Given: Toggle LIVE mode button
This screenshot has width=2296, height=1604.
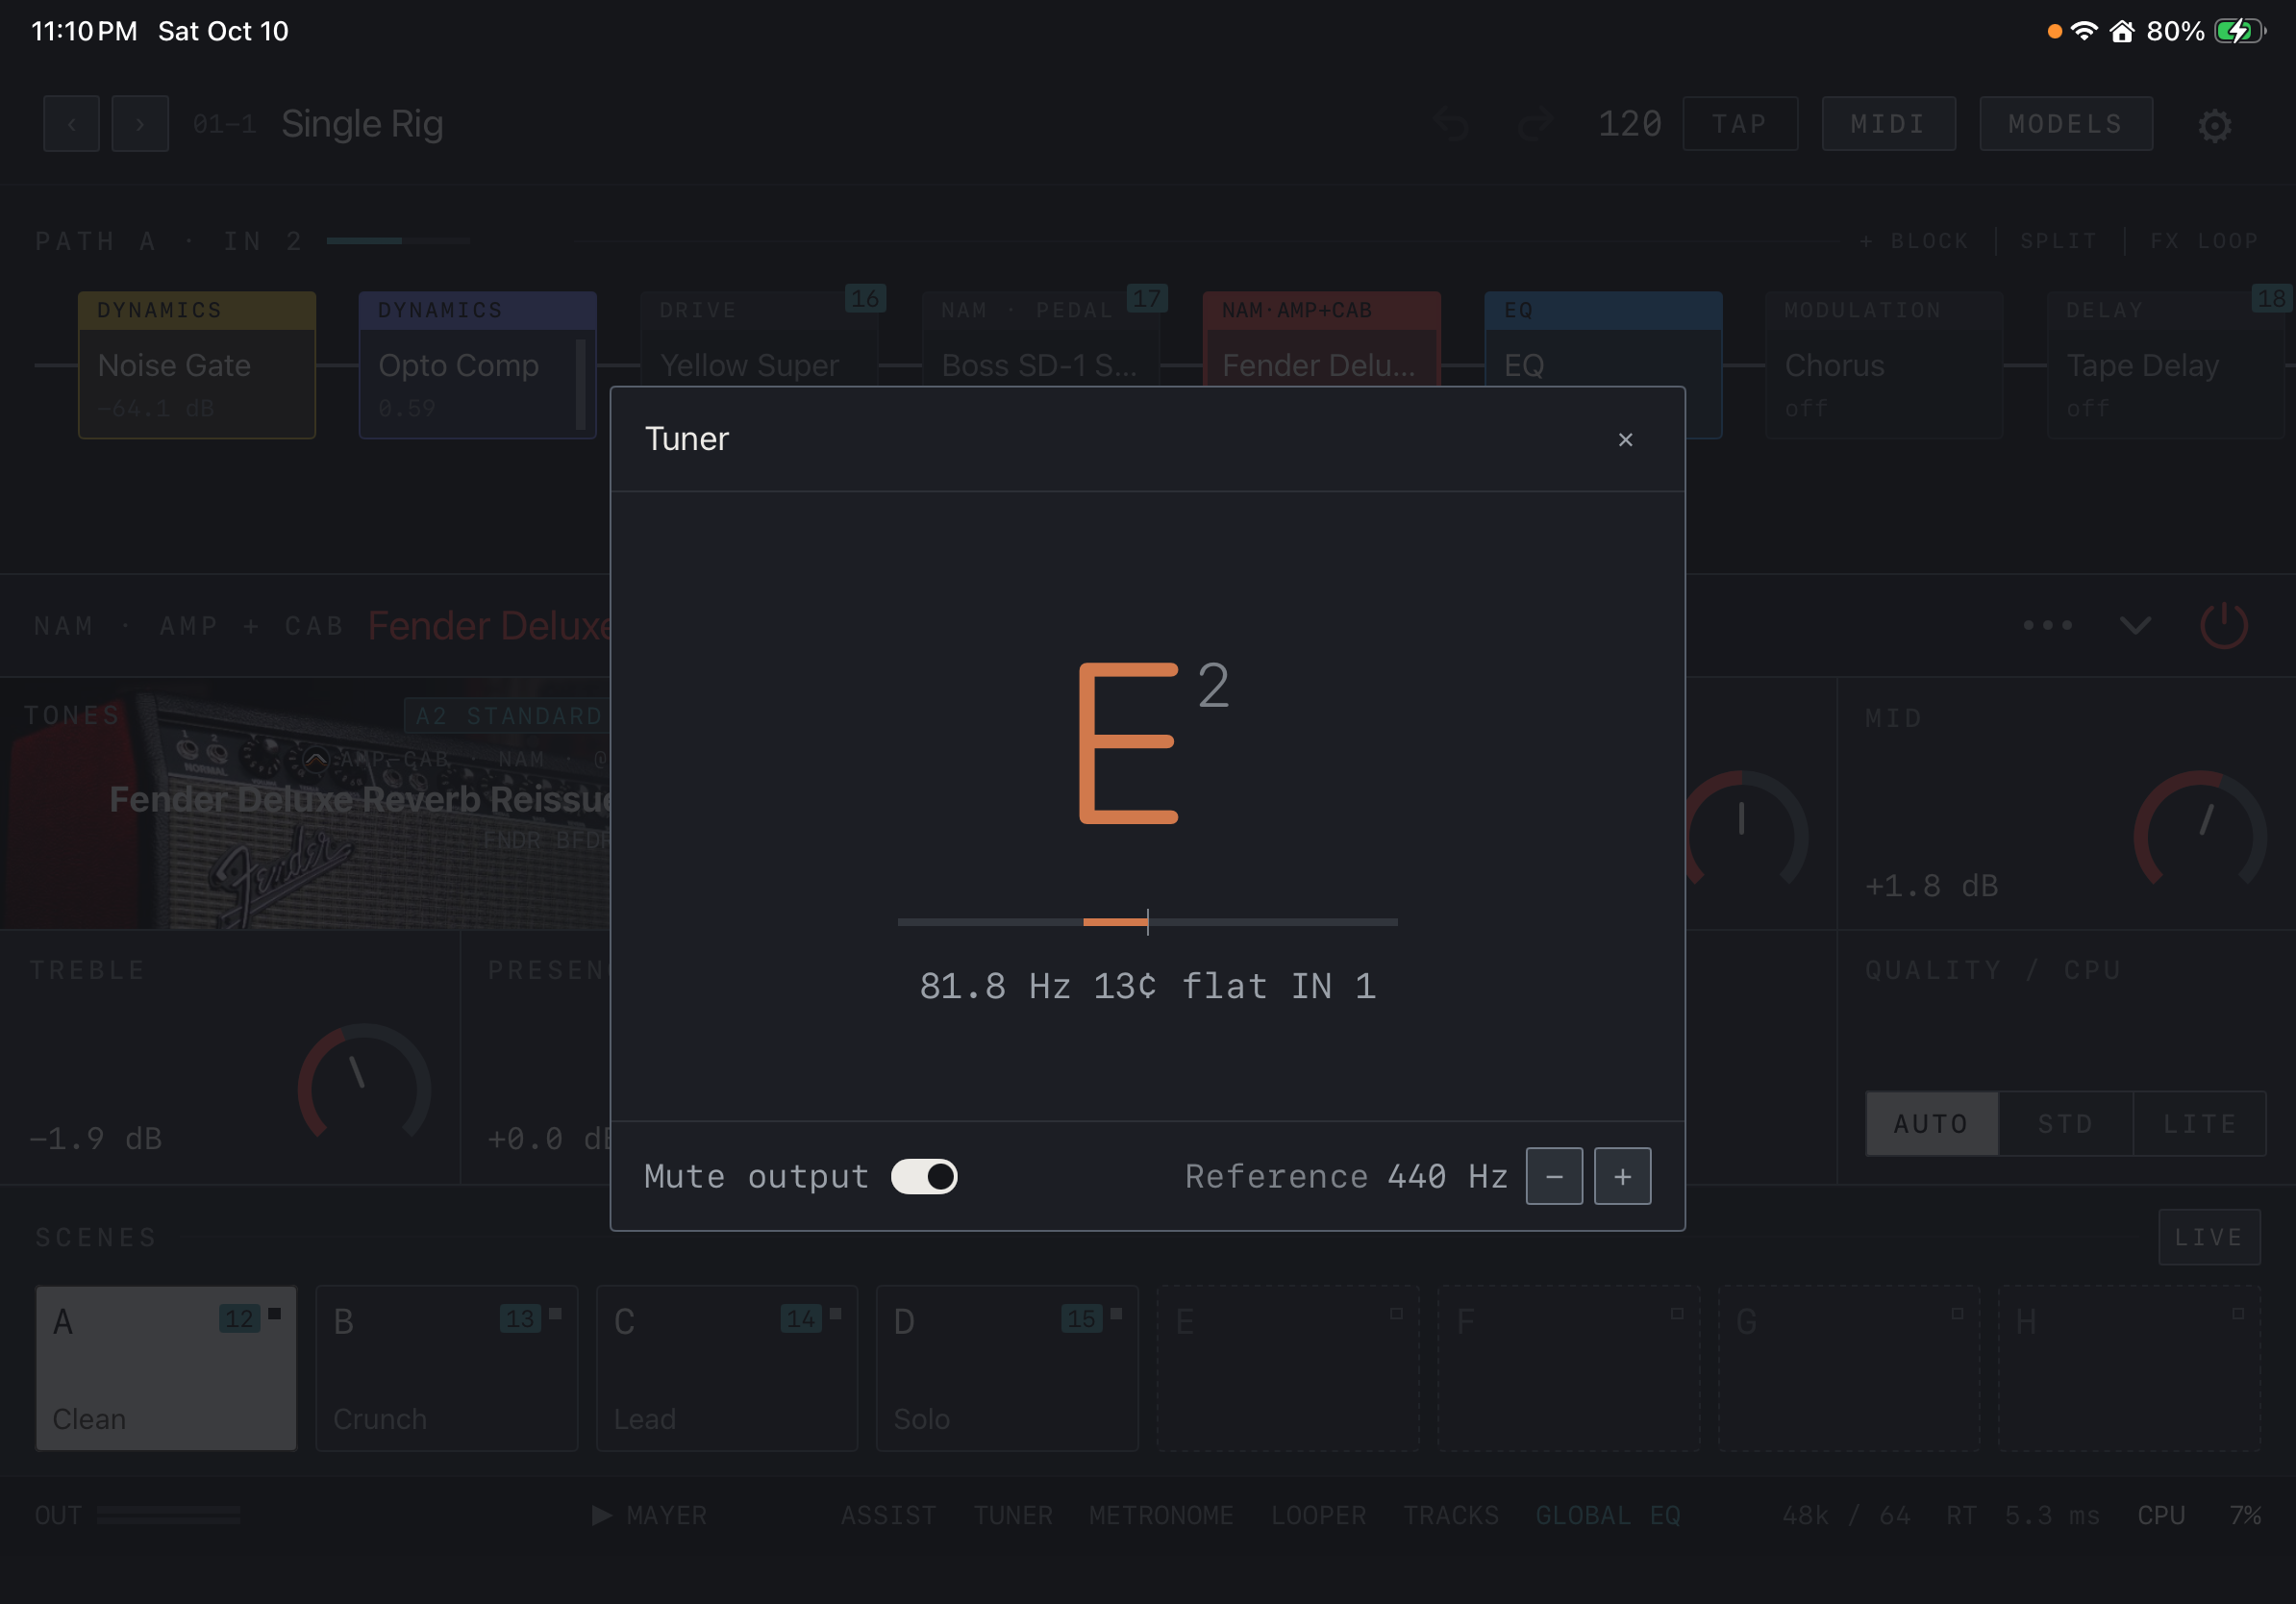Looking at the screenshot, I should point(2209,1237).
